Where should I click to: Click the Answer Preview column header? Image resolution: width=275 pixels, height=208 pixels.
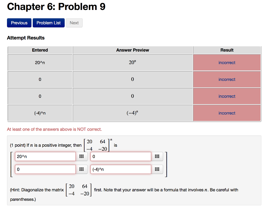coord(132,50)
